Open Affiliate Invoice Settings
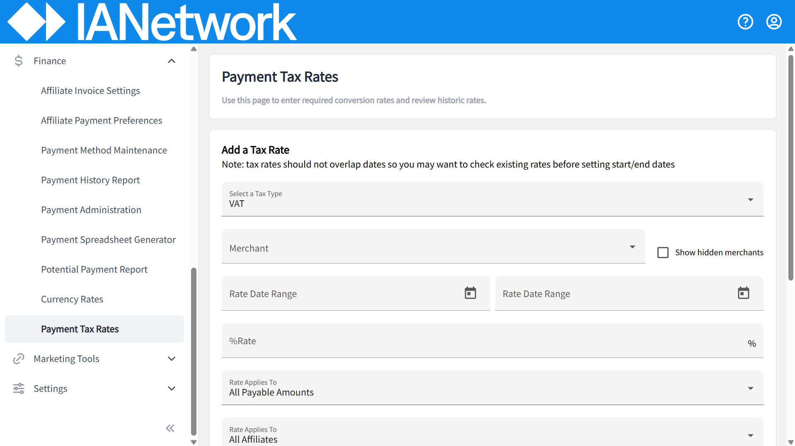The width and height of the screenshot is (795, 446). 90,91
